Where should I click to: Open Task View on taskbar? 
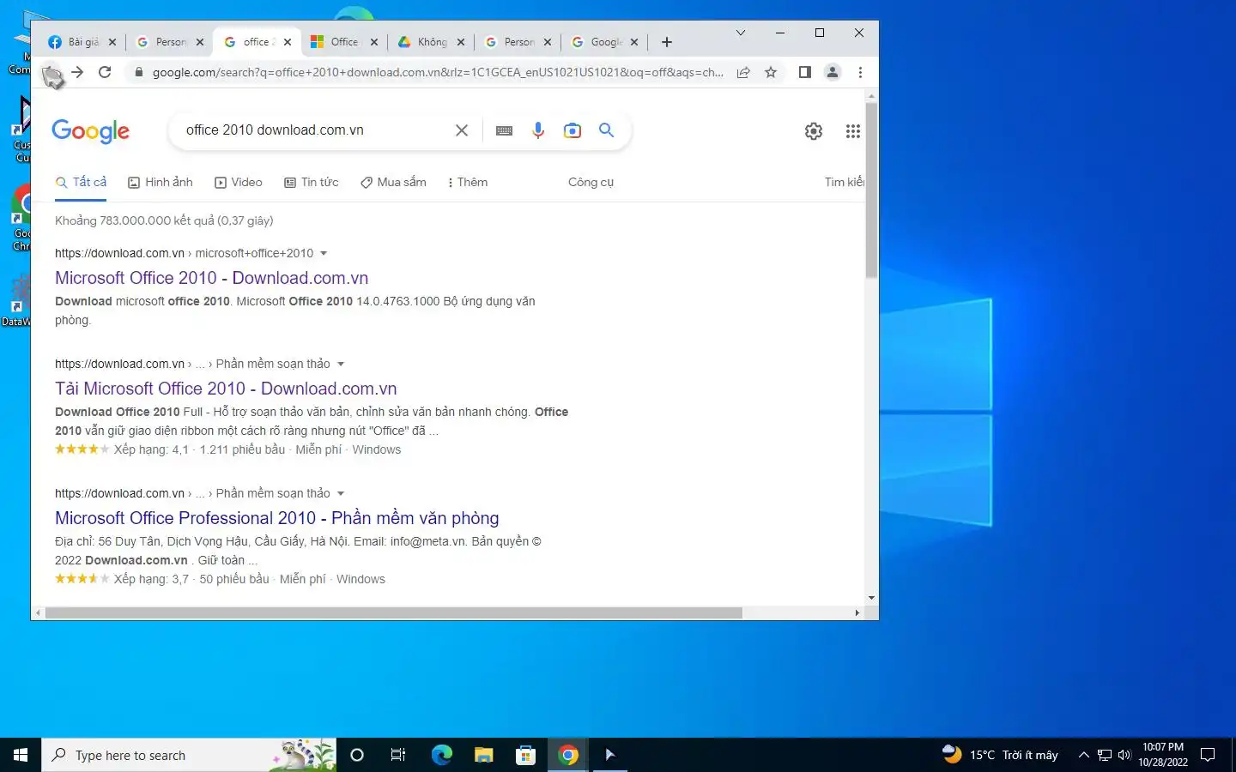(x=398, y=755)
